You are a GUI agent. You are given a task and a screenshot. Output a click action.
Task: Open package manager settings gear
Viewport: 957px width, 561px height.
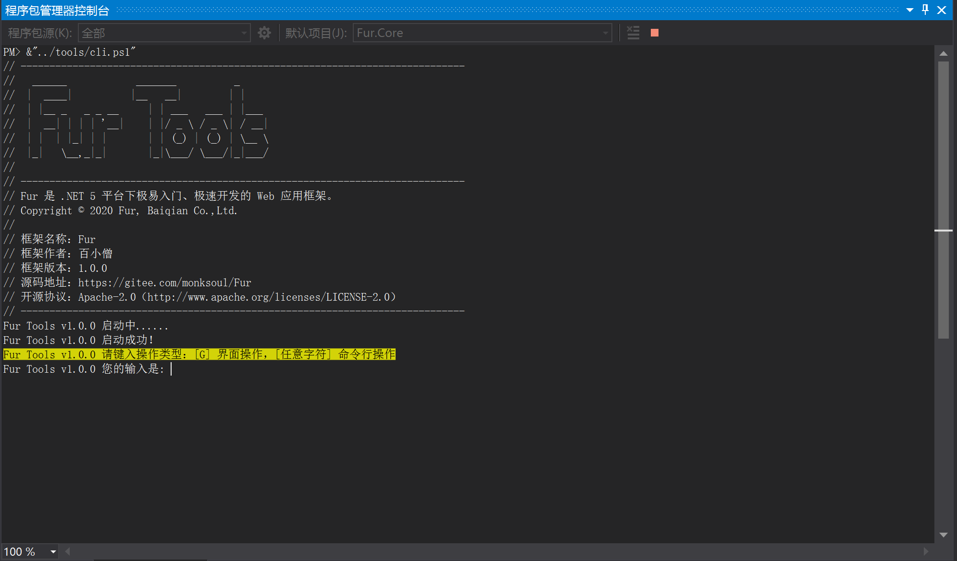pos(264,33)
